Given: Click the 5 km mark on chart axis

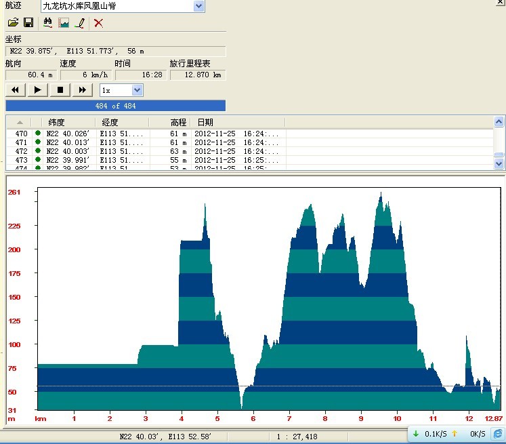Looking at the screenshot, I should pos(217,418).
